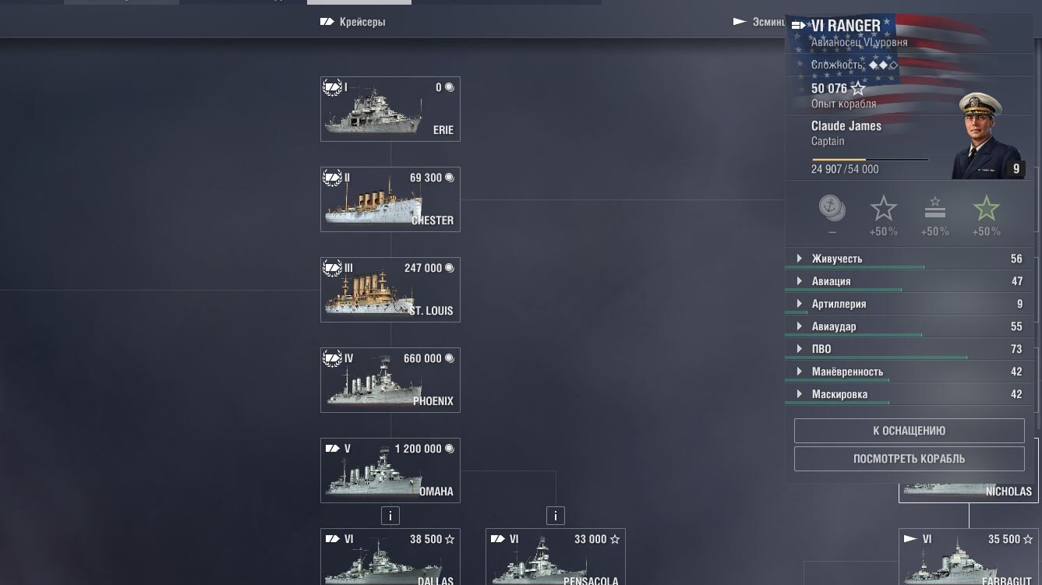
Task: Select the tier VI Pensacola ship card
Action: coord(556,557)
